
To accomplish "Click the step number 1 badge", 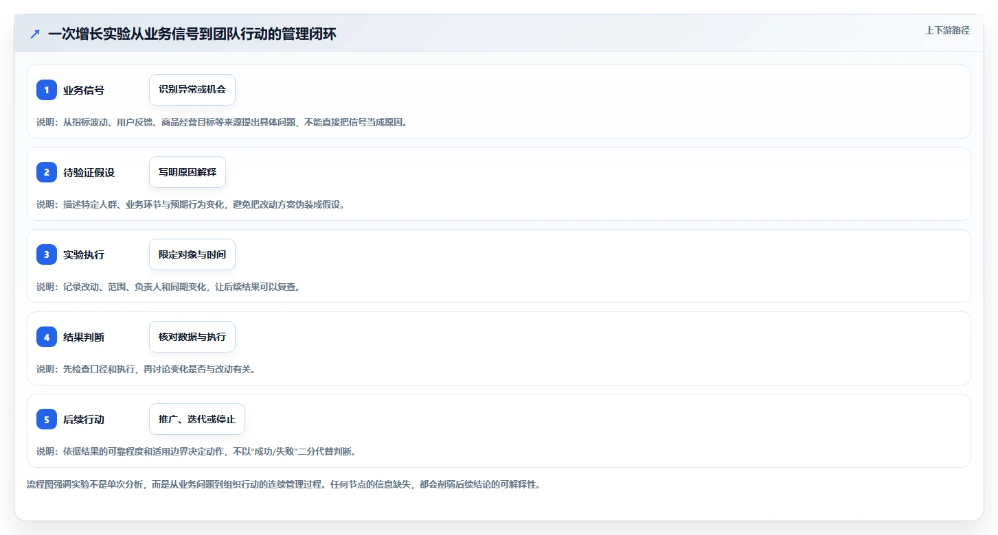I will (47, 90).
